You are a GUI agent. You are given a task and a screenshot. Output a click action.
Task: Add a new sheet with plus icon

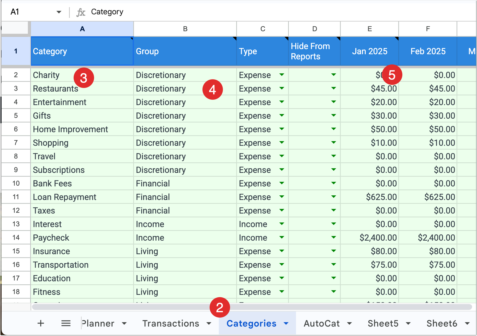[41, 323]
